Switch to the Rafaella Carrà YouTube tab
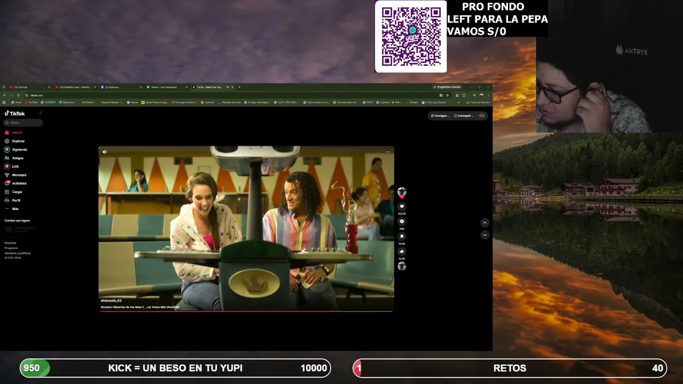This screenshot has width=683, height=384. (x=76, y=87)
